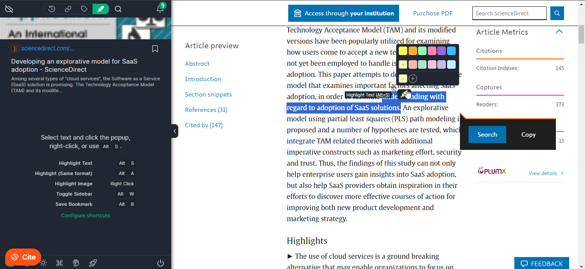Jump to Introduction section link
This screenshot has height=269, width=585.
(x=203, y=79)
